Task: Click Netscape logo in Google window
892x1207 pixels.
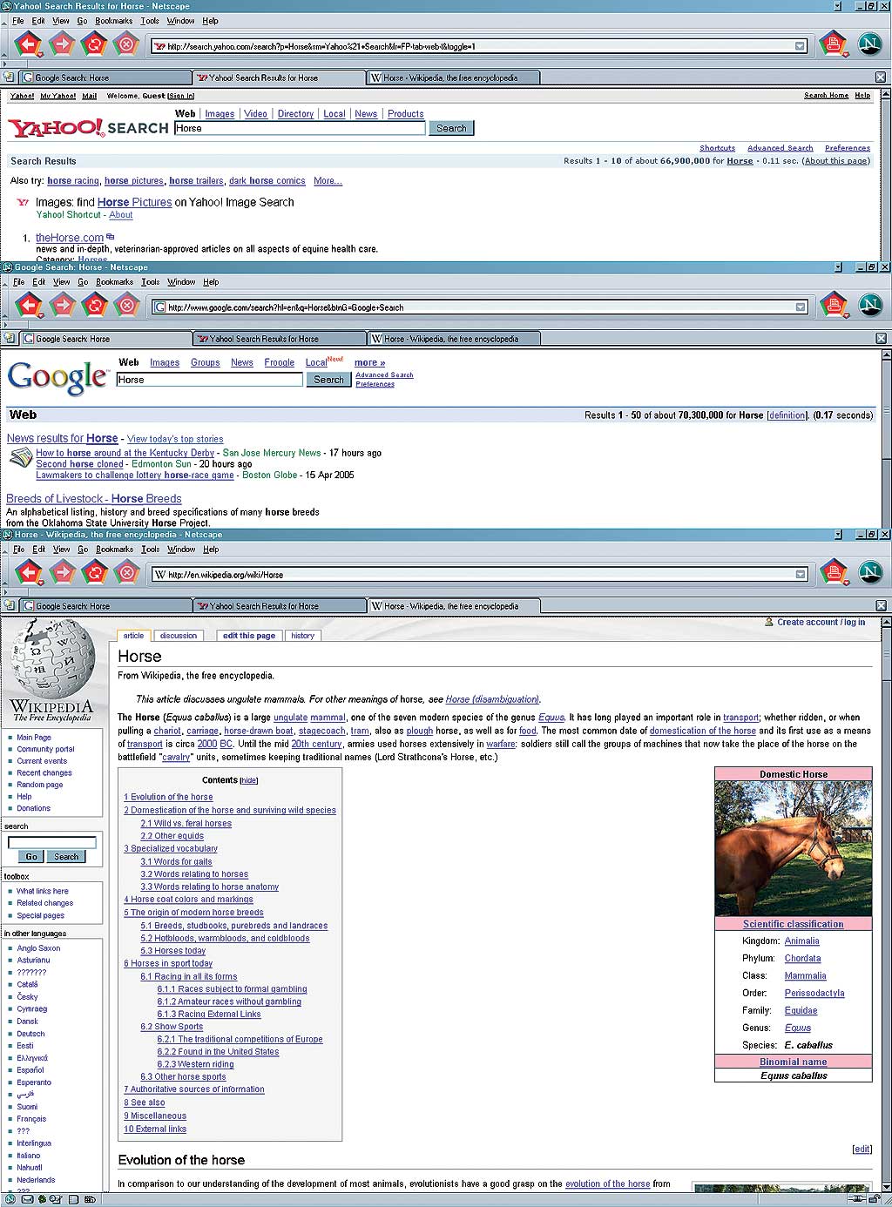Action: click(869, 305)
